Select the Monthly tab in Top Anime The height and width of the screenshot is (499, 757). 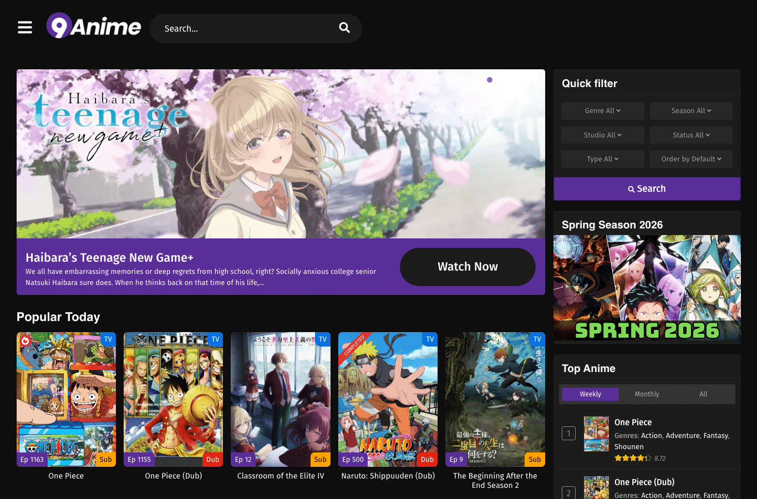click(x=647, y=394)
